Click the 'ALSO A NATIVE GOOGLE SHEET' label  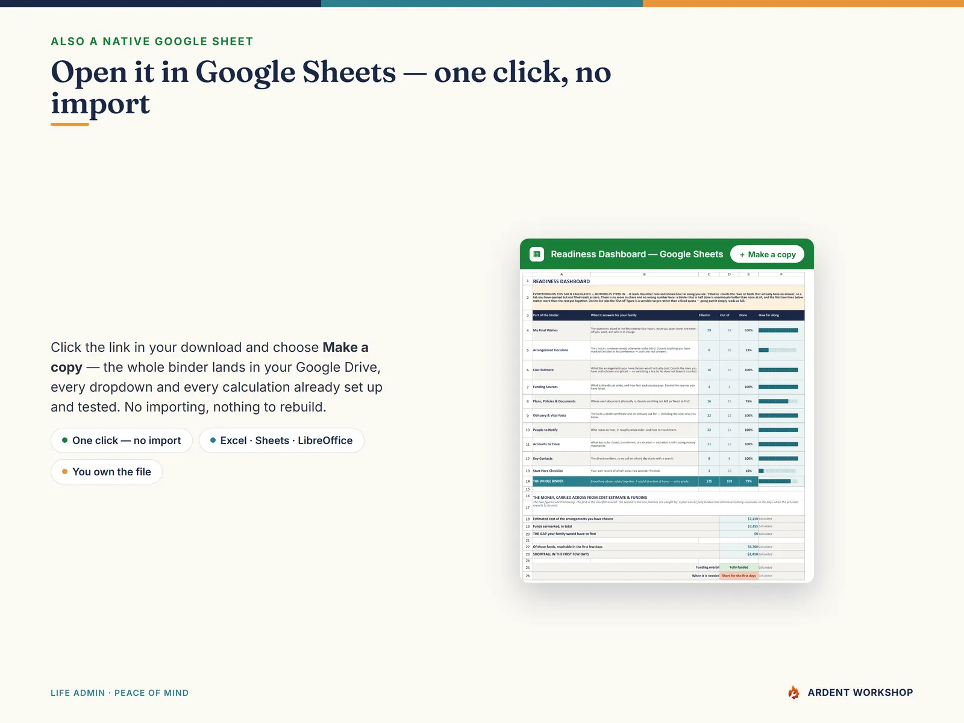pyautogui.click(x=152, y=42)
